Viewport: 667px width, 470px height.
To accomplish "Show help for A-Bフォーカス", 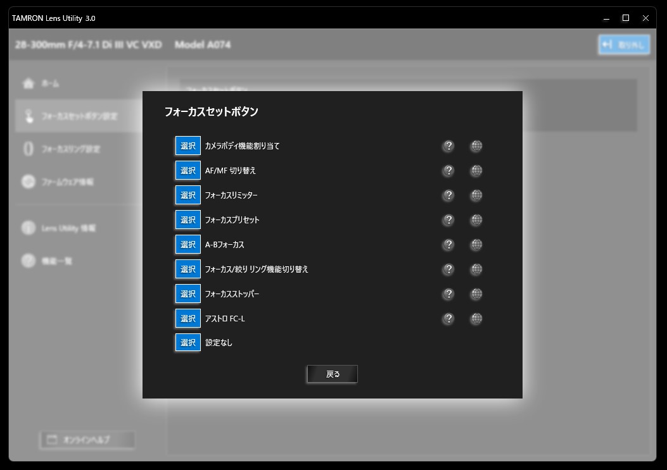I will pyautogui.click(x=448, y=245).
